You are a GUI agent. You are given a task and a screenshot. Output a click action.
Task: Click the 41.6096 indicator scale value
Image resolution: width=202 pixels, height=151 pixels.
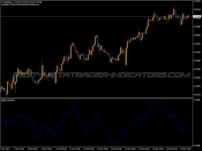click(x=197, y=145)
